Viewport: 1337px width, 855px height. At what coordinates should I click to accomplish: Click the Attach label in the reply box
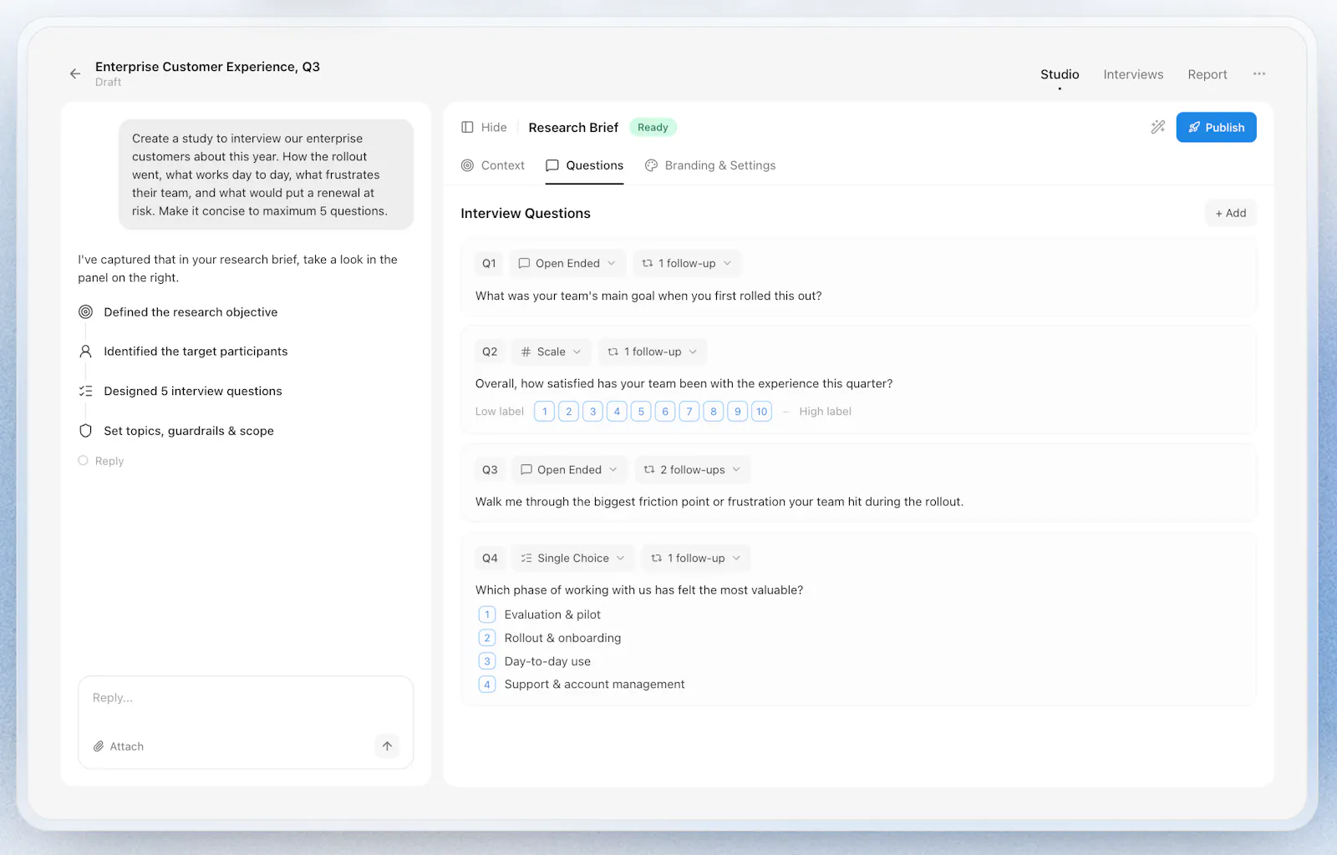pyautogui.click(x=127, y=746)
